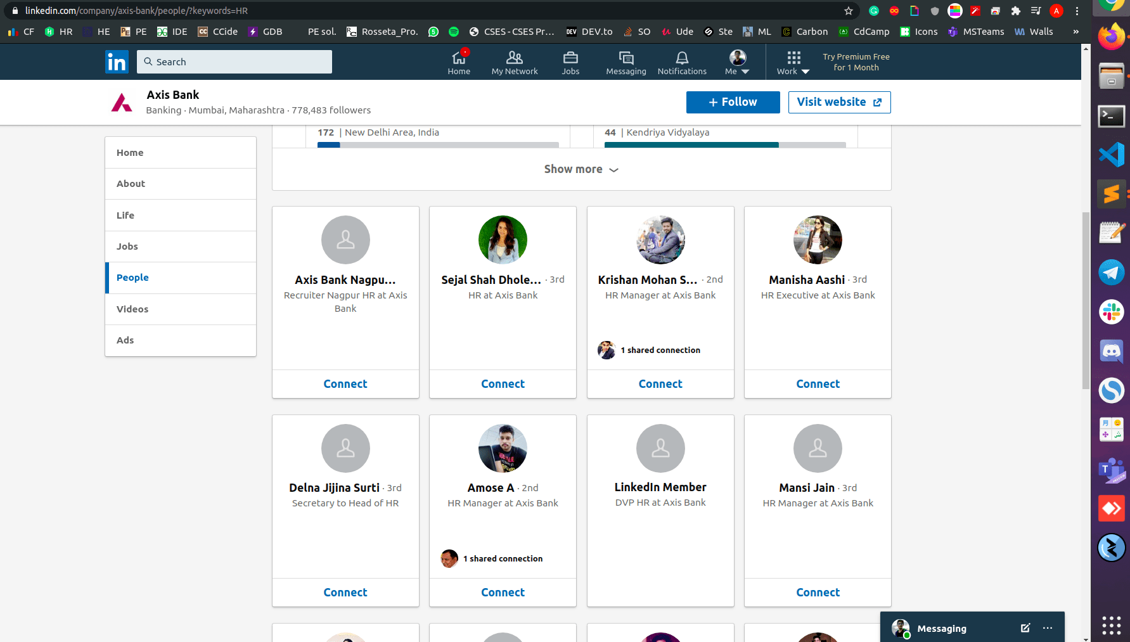Viewport: 1130px width, 642px height.
Task: Click the New Delhi Area location bar
Action: click(438, 145)
